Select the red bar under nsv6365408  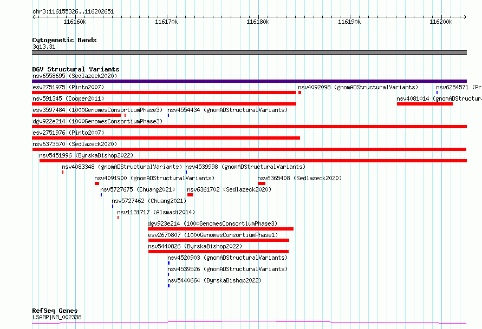click(262, 183)
